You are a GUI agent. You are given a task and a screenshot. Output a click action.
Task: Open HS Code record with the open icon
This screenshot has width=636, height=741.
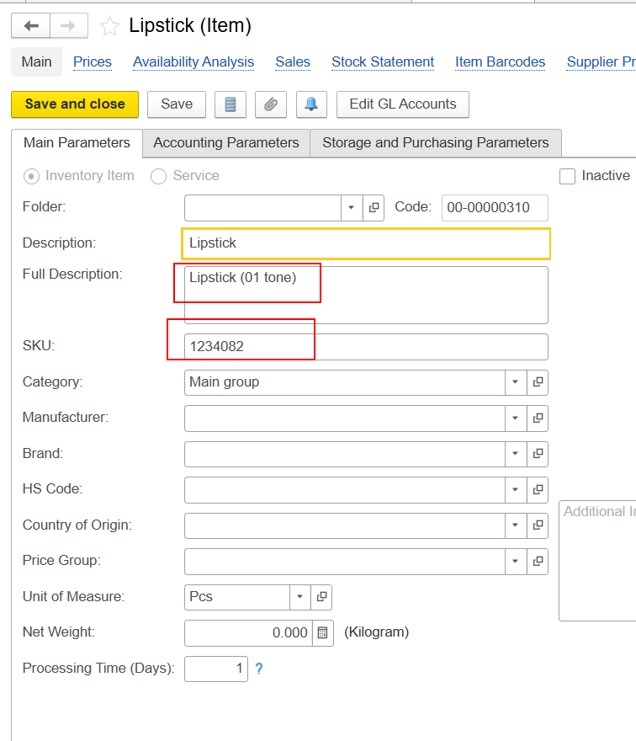tap(538, 489)
